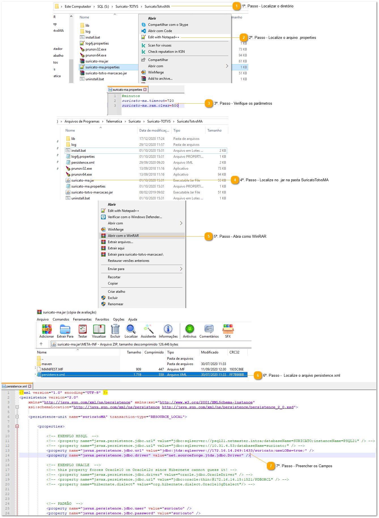Viewport: 379px width, 518px height.
Task: Expand the Enviar para submenu arrow
Action: click(181, 269)
